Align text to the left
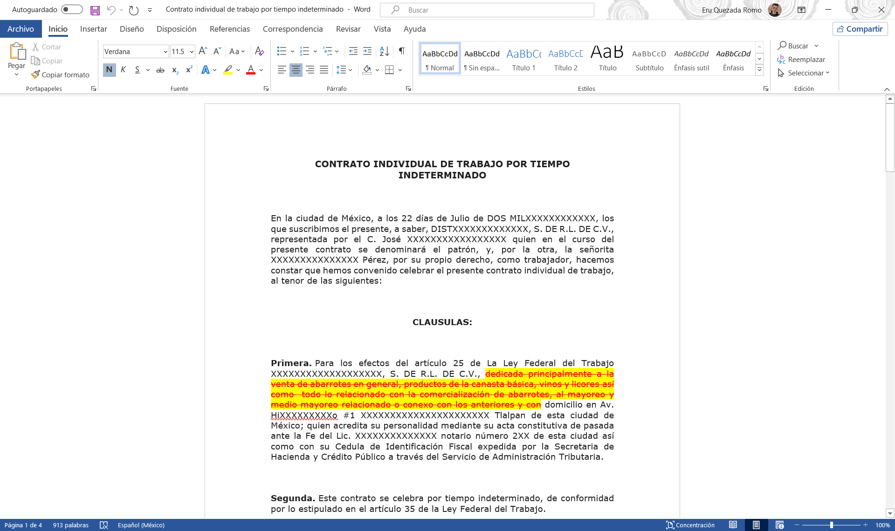The width and height of the screenshot is (895, 531). click(282, 70)
